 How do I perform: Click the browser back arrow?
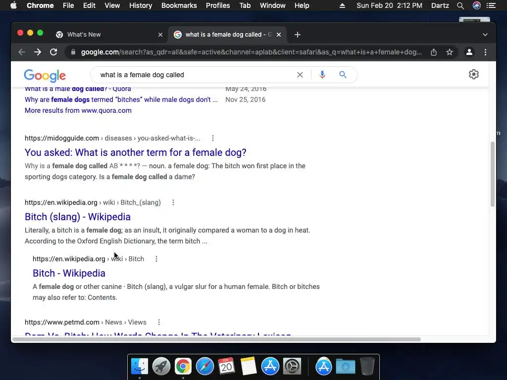pyautogui.click(x=22, y=52)
